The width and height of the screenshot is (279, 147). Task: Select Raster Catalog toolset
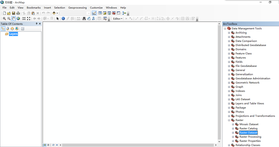pos(248,128)
